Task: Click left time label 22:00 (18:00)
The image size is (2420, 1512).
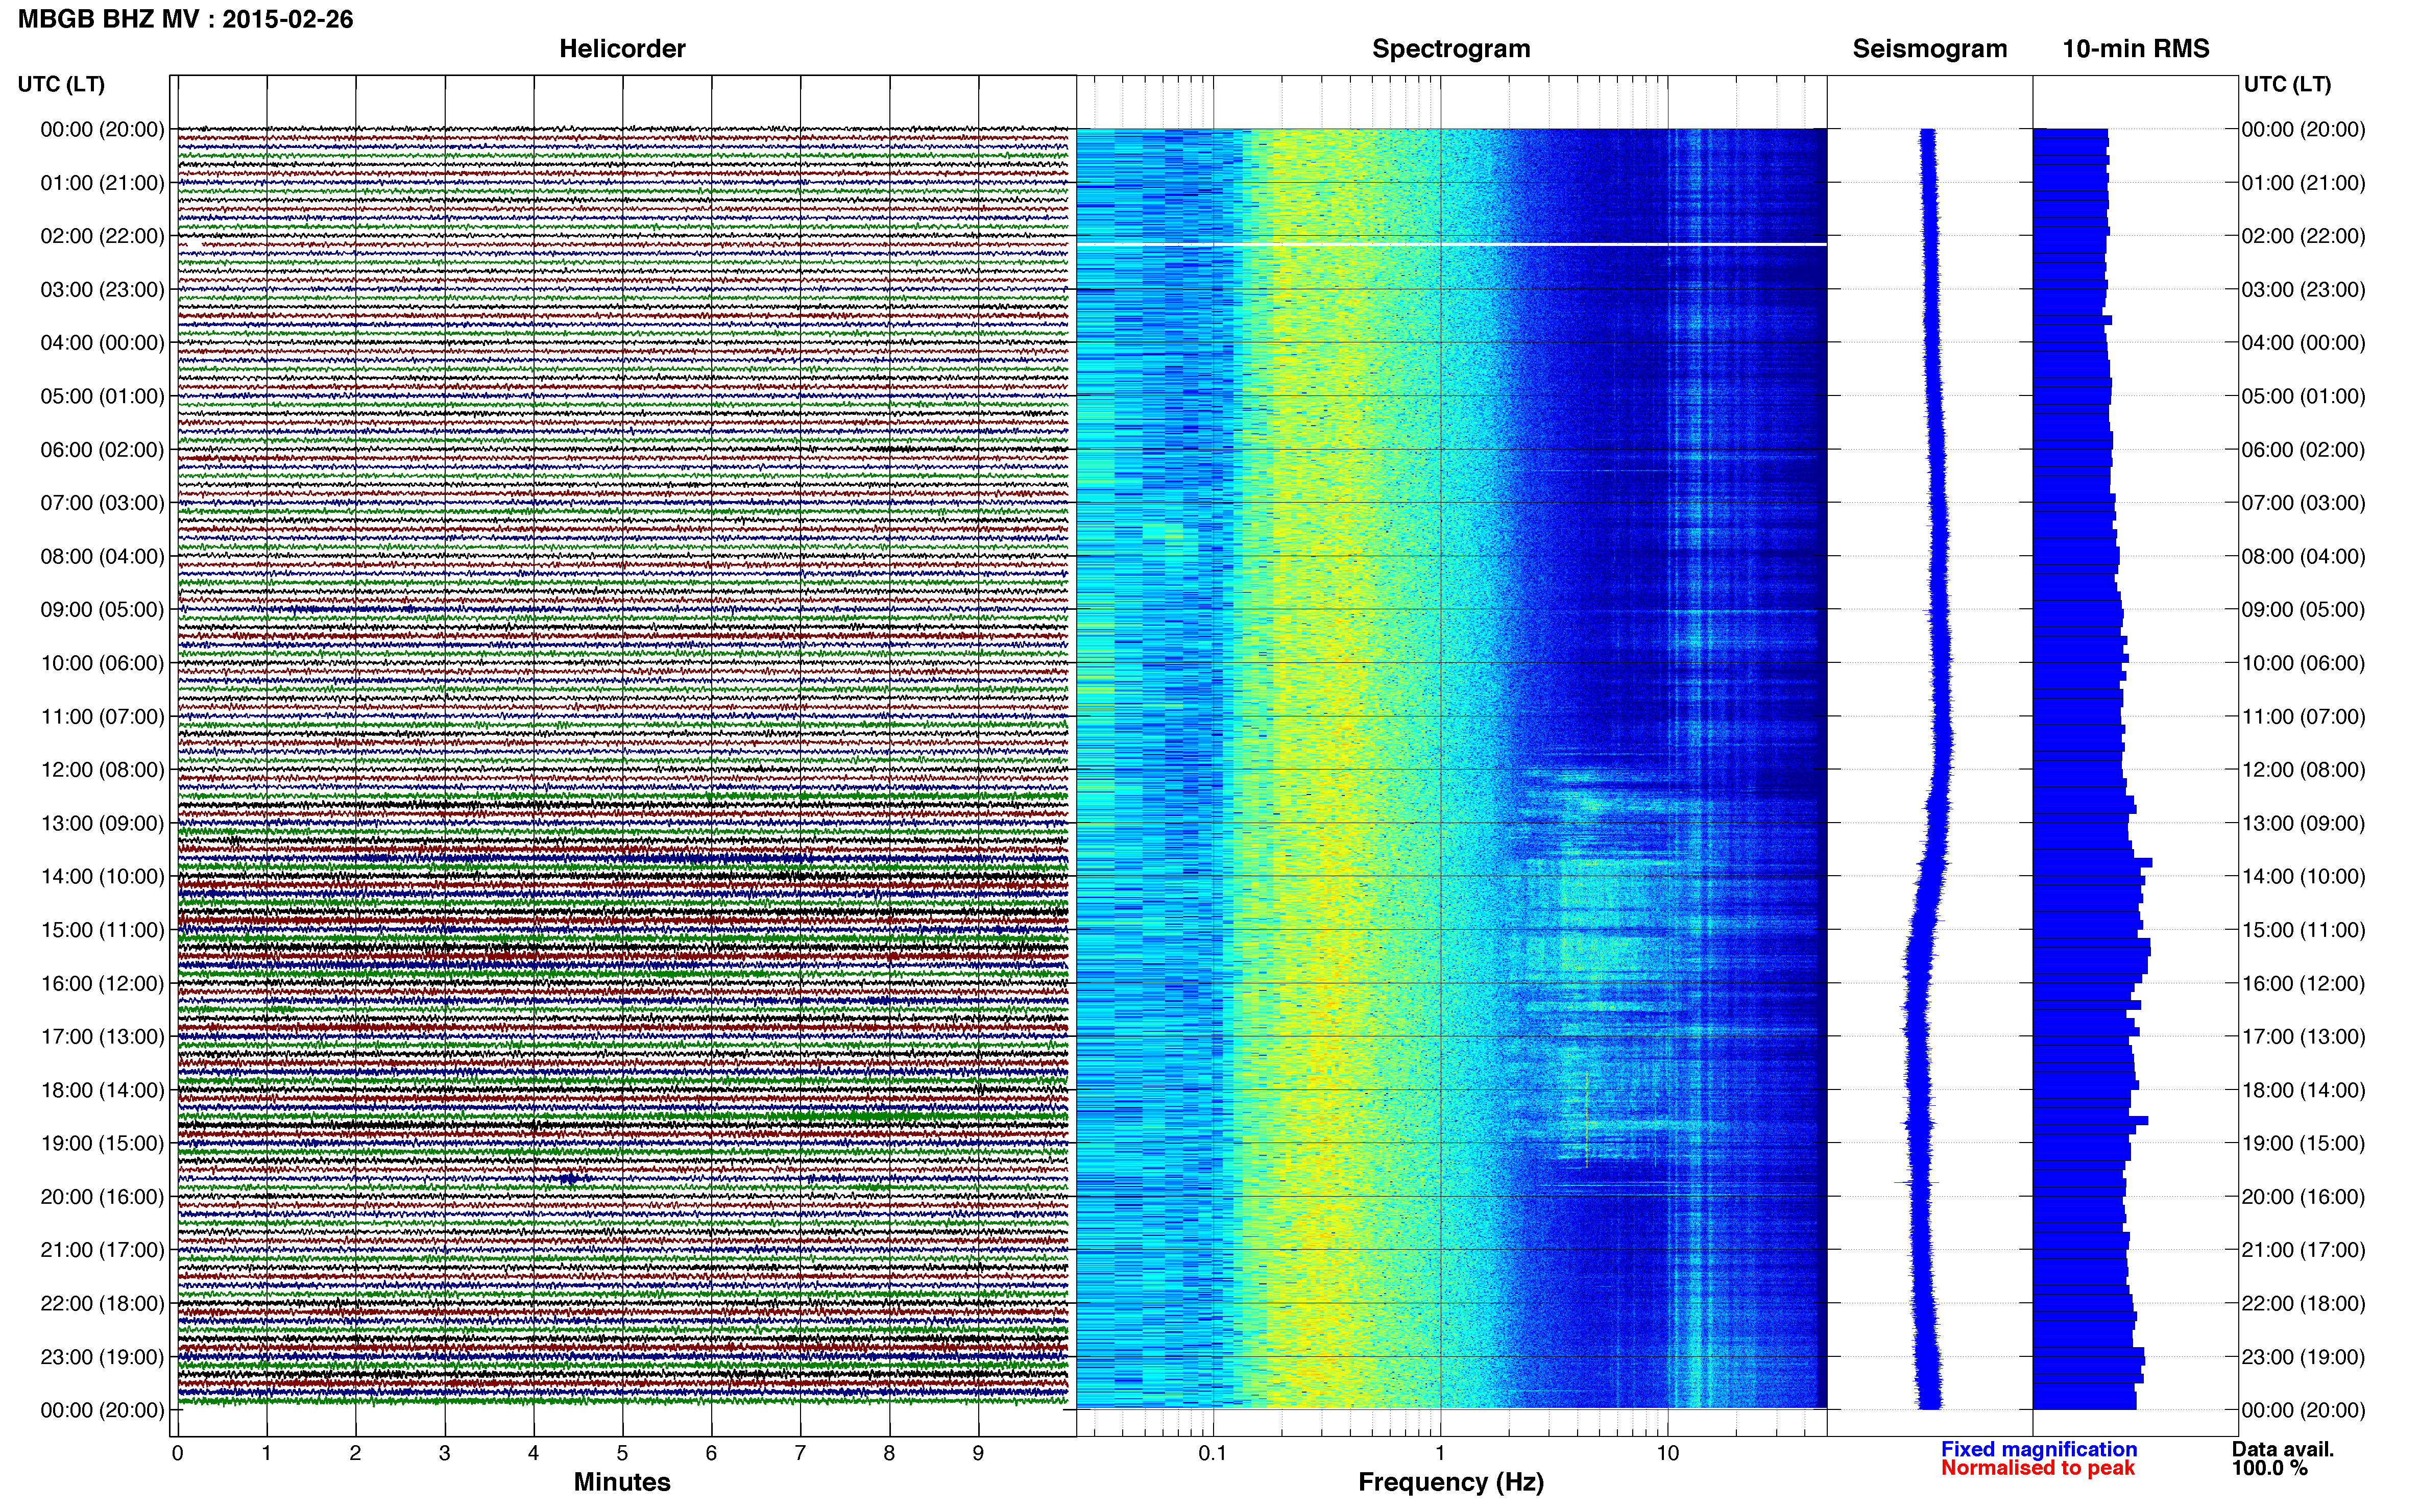Action: click(102, 1303)
